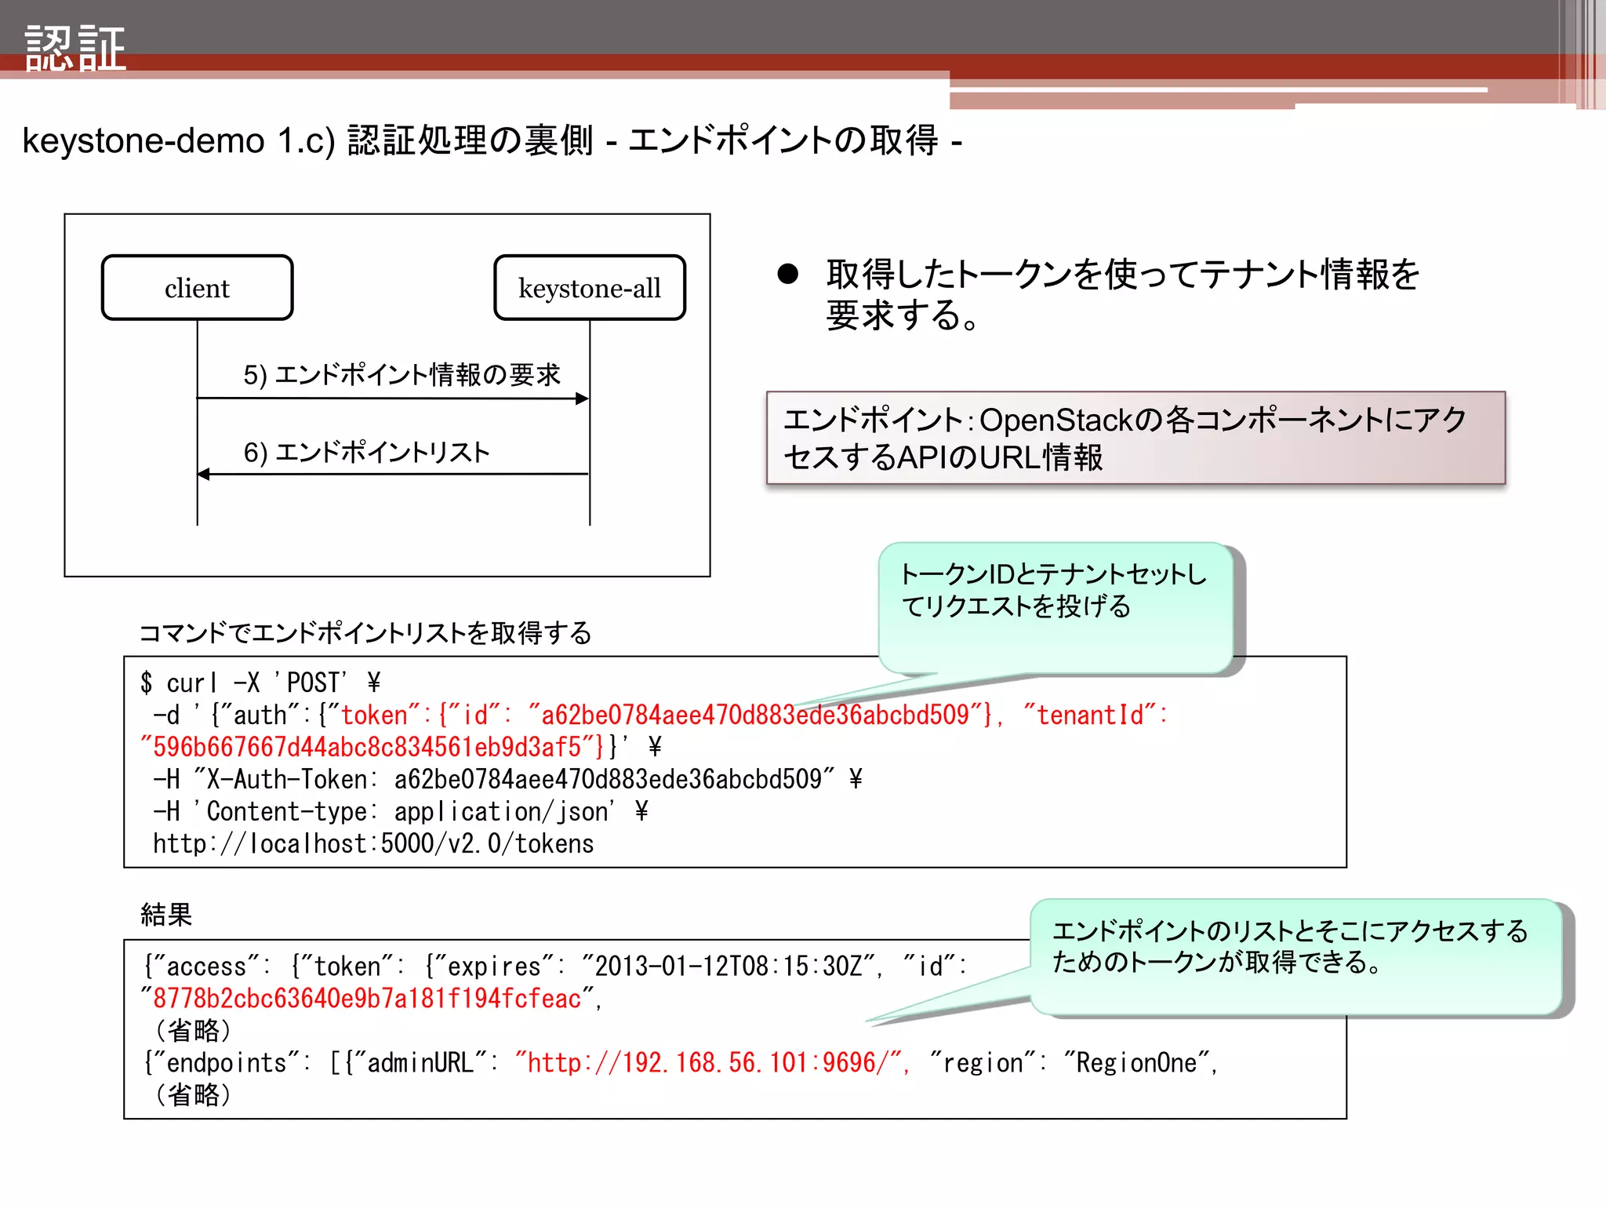Click the 認証 slide title

click(75, 48)
